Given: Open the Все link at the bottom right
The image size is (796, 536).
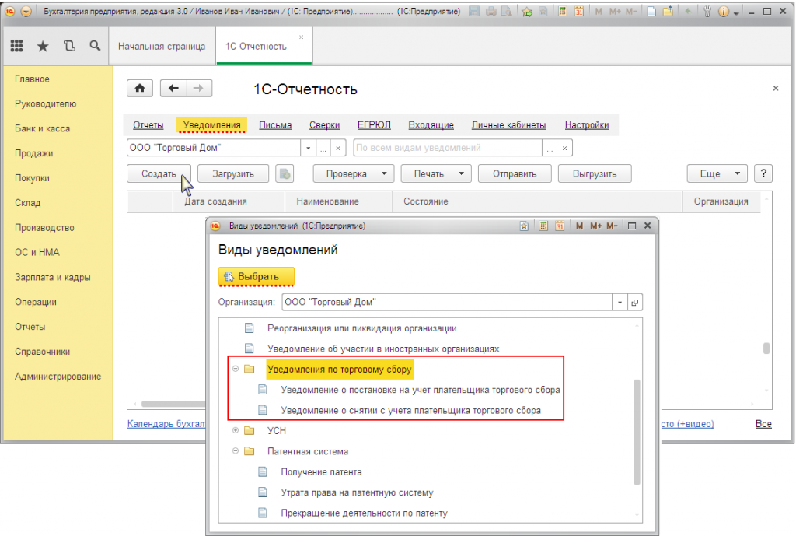Looking at the screenshot, I should point(763,424).
